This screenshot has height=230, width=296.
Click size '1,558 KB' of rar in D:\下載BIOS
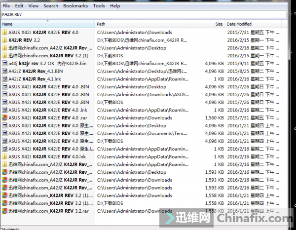tap(214, 203)
